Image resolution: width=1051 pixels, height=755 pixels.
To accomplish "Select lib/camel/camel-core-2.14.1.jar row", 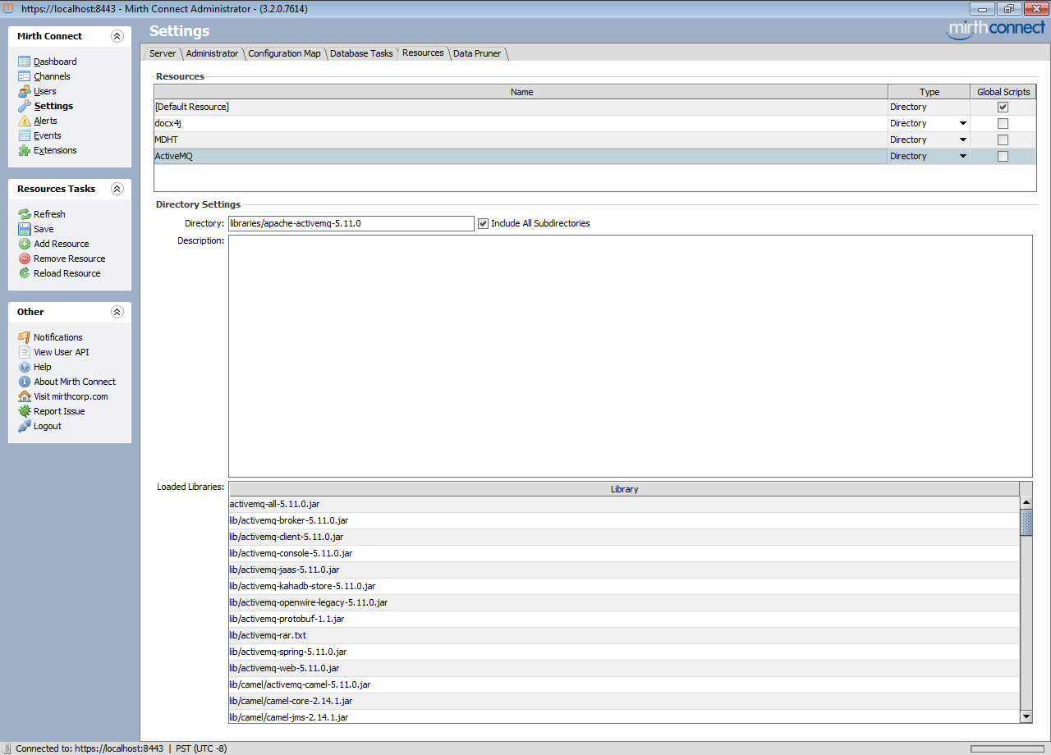I will coord(624,701).
